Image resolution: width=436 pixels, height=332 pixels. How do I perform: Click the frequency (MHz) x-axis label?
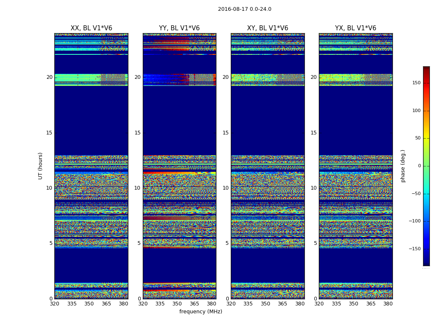[x=201, y=312]
